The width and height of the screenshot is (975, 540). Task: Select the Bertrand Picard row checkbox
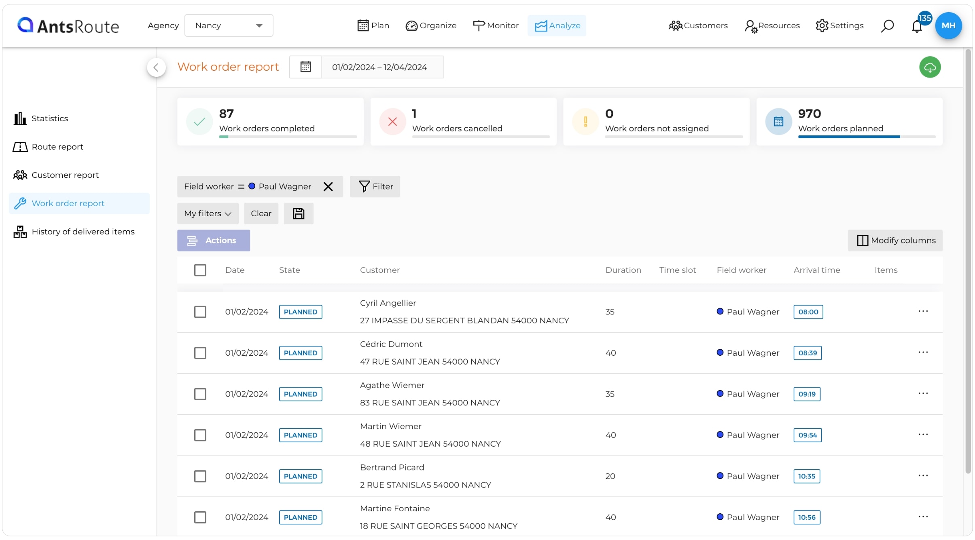(x=200, y=476)
